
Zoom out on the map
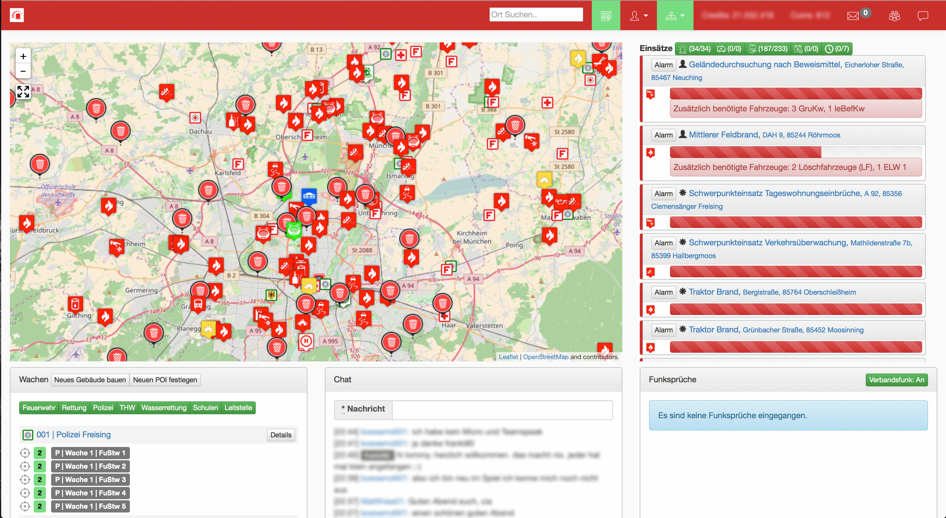(x=23, y=71)
